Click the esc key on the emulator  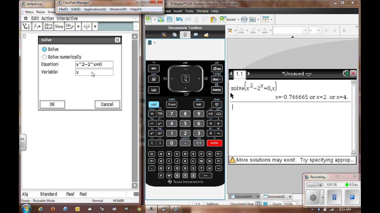click(153, 68)
